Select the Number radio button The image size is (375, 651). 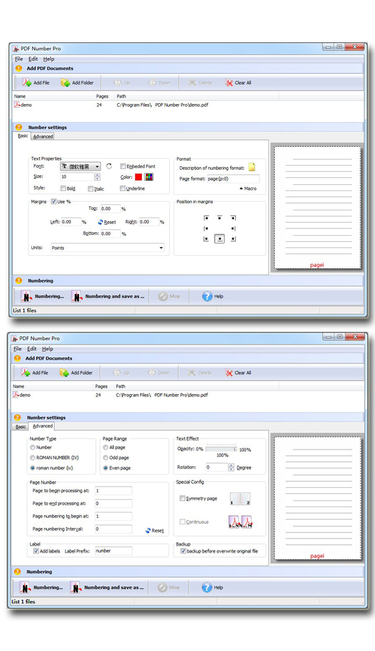pyautogui.click(x=33, y=447)
